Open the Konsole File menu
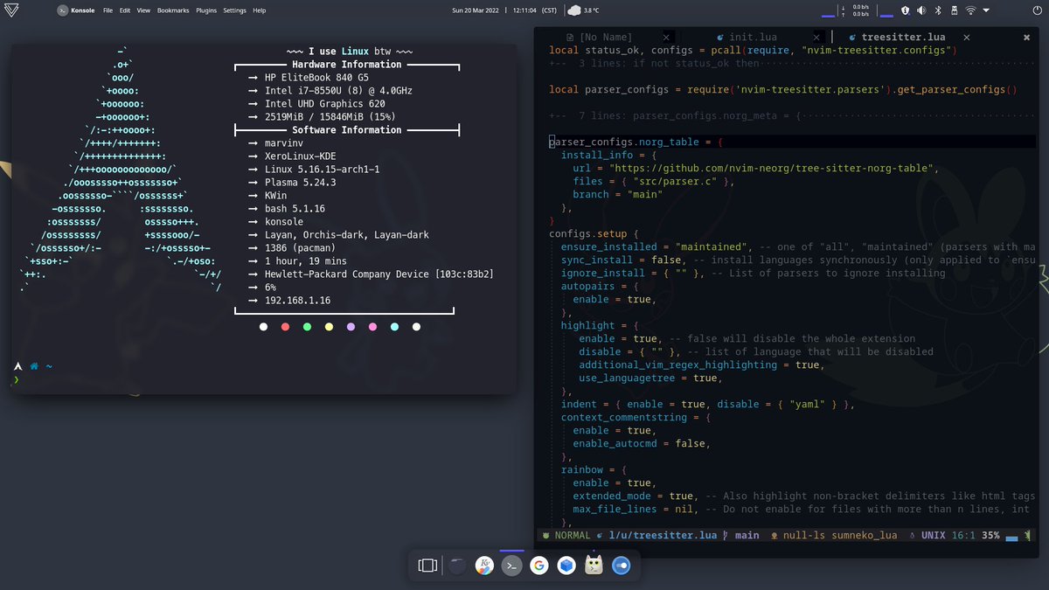1049x590 pixels. click(x=108, y=10)
